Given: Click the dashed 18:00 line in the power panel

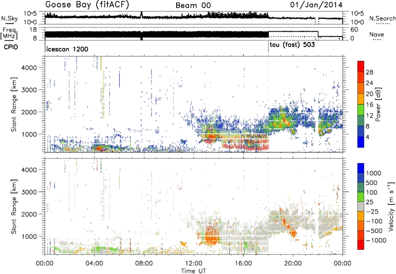Looking at the screenshot, I should 268,104.
